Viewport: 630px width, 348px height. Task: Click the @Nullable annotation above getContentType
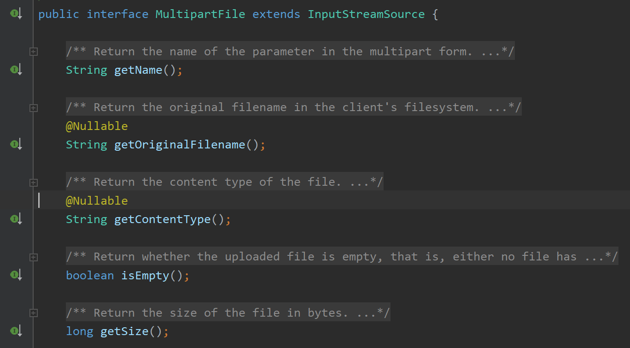click(97, 201)
